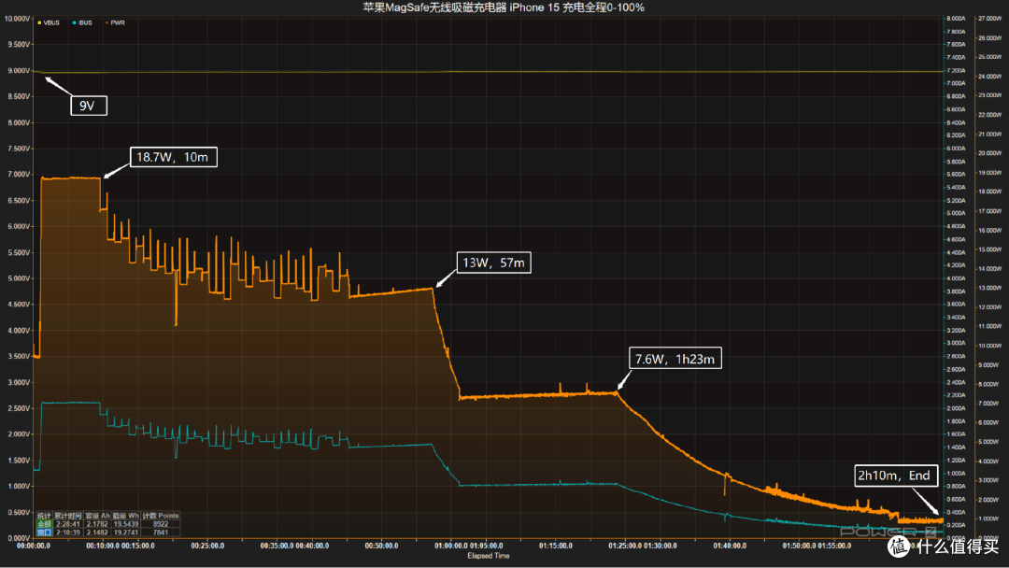The image size is (1009, 568).
Task: Toggle the IBUS series in the legend
Action: pos(82,22)
